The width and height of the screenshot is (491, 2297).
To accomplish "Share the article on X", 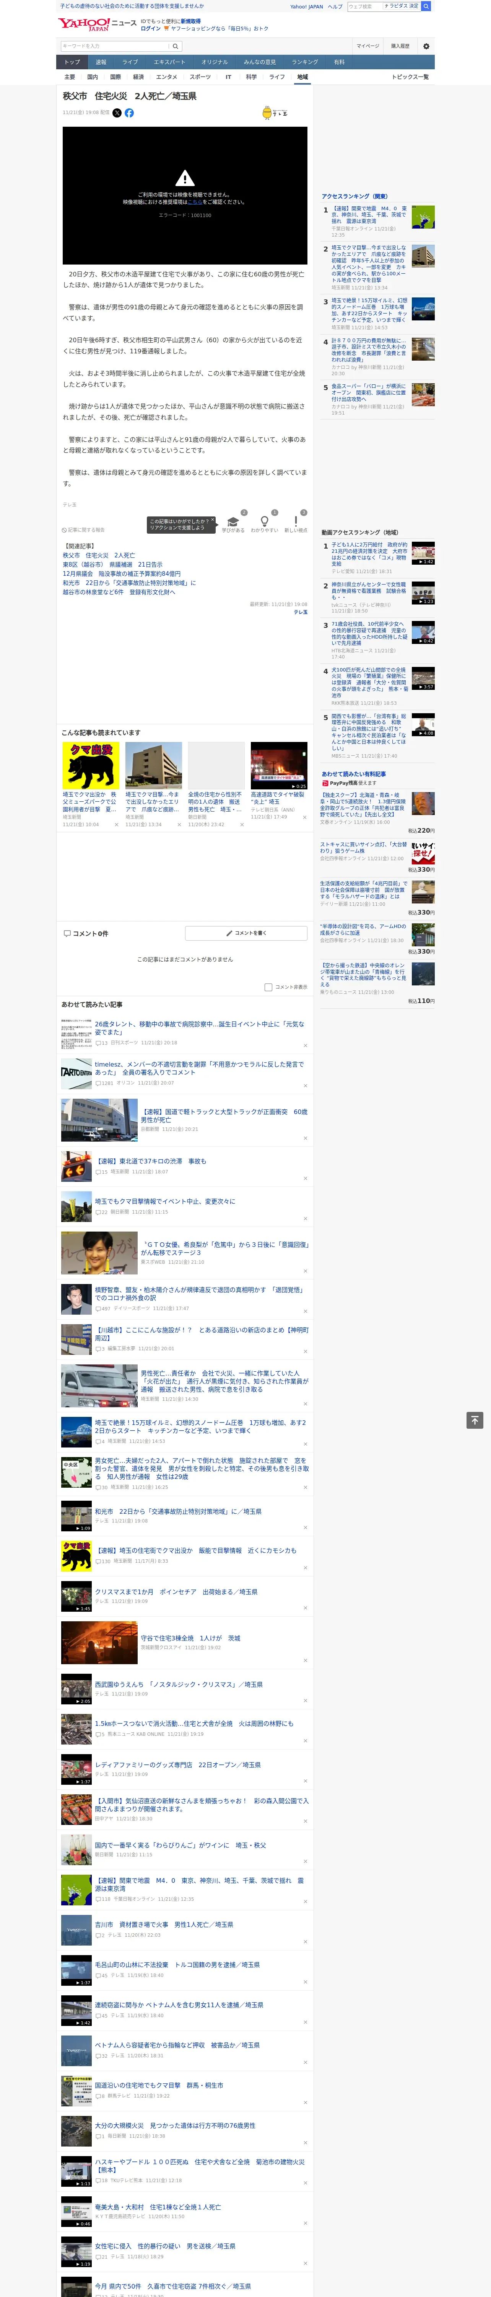I will coord(117,113).
